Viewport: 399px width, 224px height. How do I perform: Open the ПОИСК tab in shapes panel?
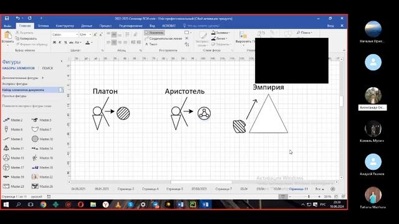click(x=47, y=68)
